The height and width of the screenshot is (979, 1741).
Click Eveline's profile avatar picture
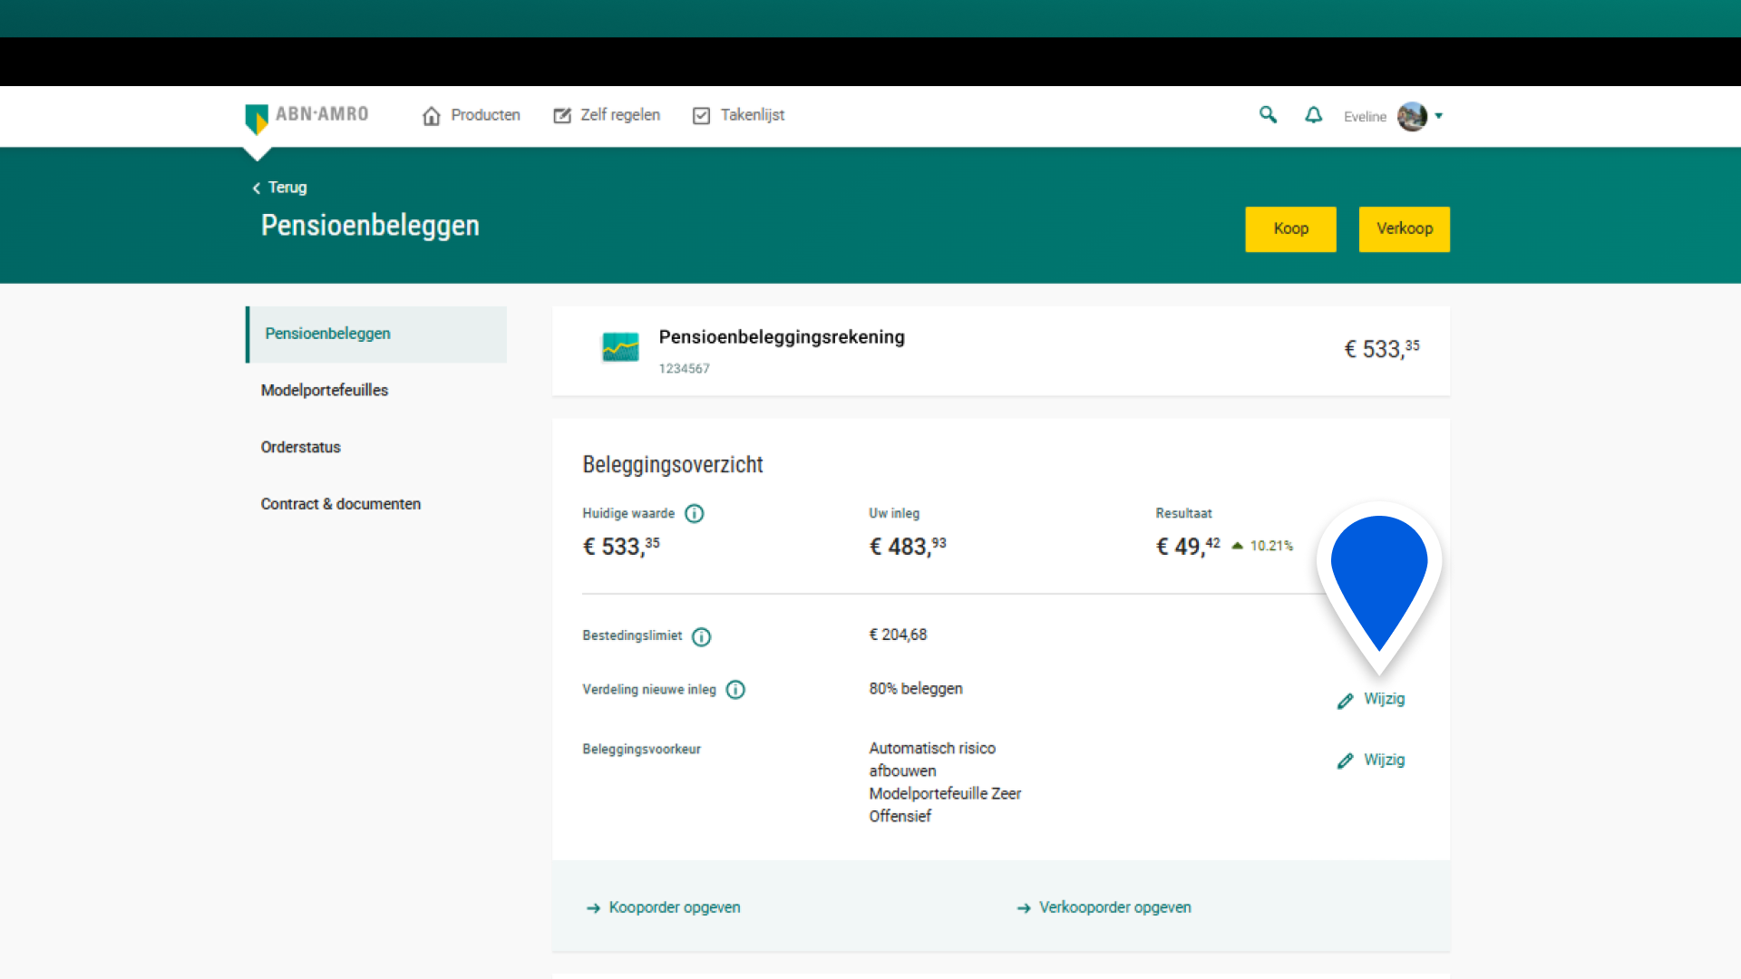[x=1412, y=116]
